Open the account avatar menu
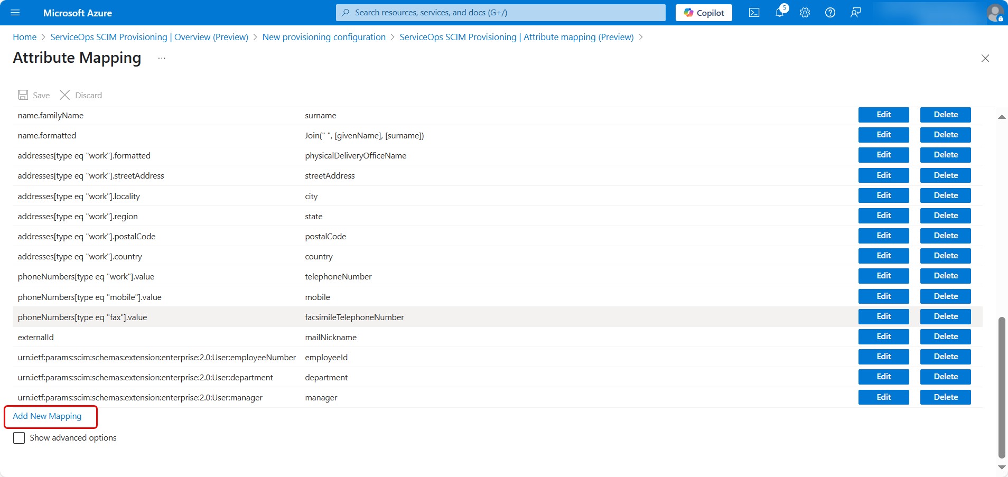The width and height of the screenshot is (1008, 477). tap(995, 13)
